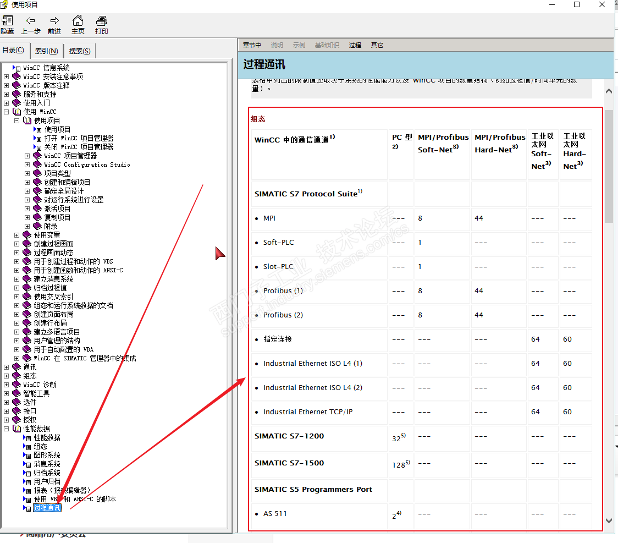Click the book icon beside 服务和支持
The image size is (618, 543).
pos(16,94)
